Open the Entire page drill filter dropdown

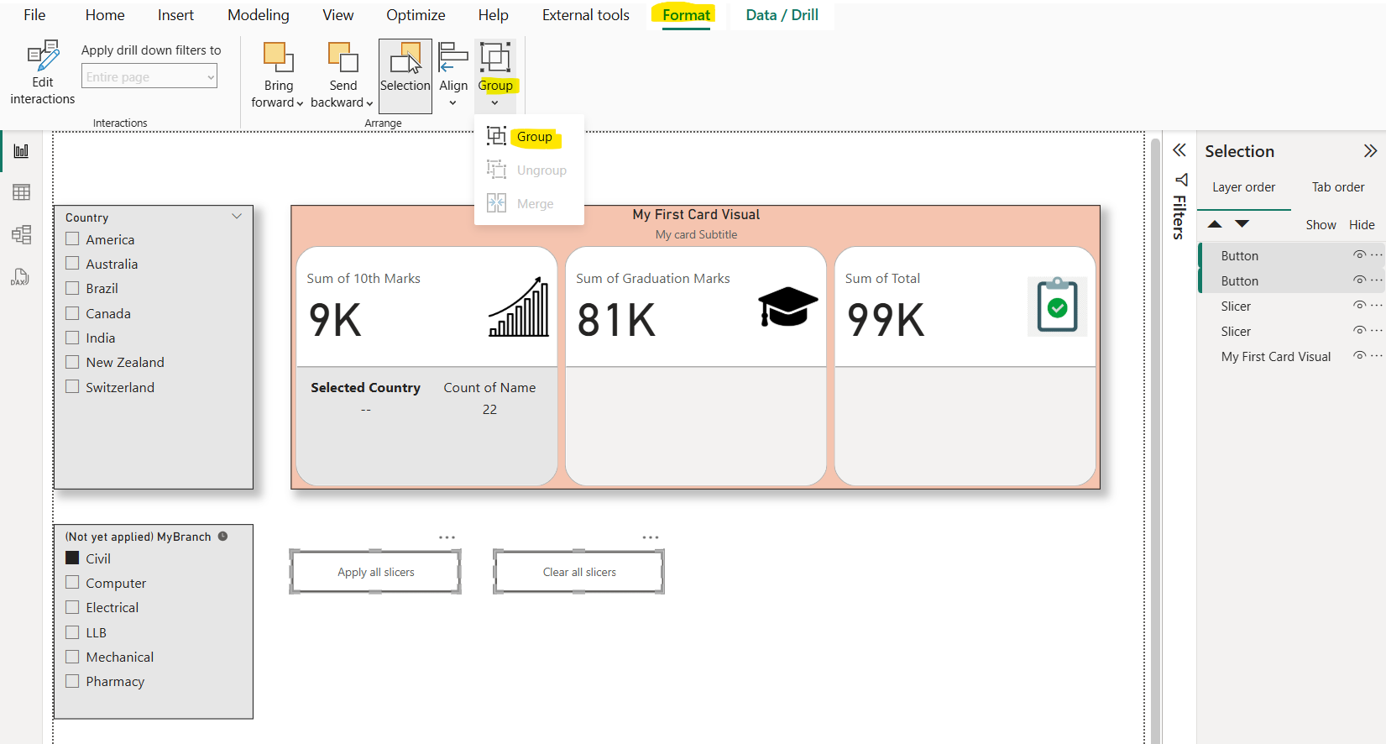tap(149, 77)
